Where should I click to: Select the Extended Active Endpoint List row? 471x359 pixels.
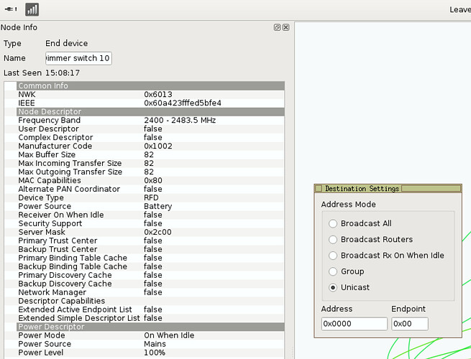pyautogui.click(x=145, y=309)
